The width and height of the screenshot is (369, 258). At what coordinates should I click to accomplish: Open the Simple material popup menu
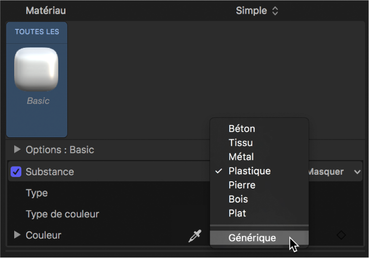point(257,10)
